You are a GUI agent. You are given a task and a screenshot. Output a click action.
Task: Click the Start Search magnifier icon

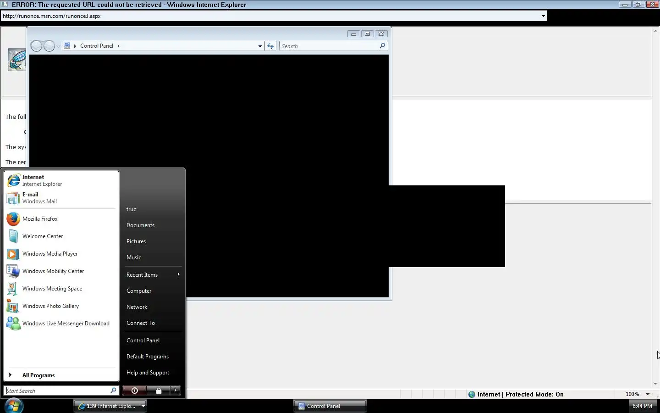[113, 391]
